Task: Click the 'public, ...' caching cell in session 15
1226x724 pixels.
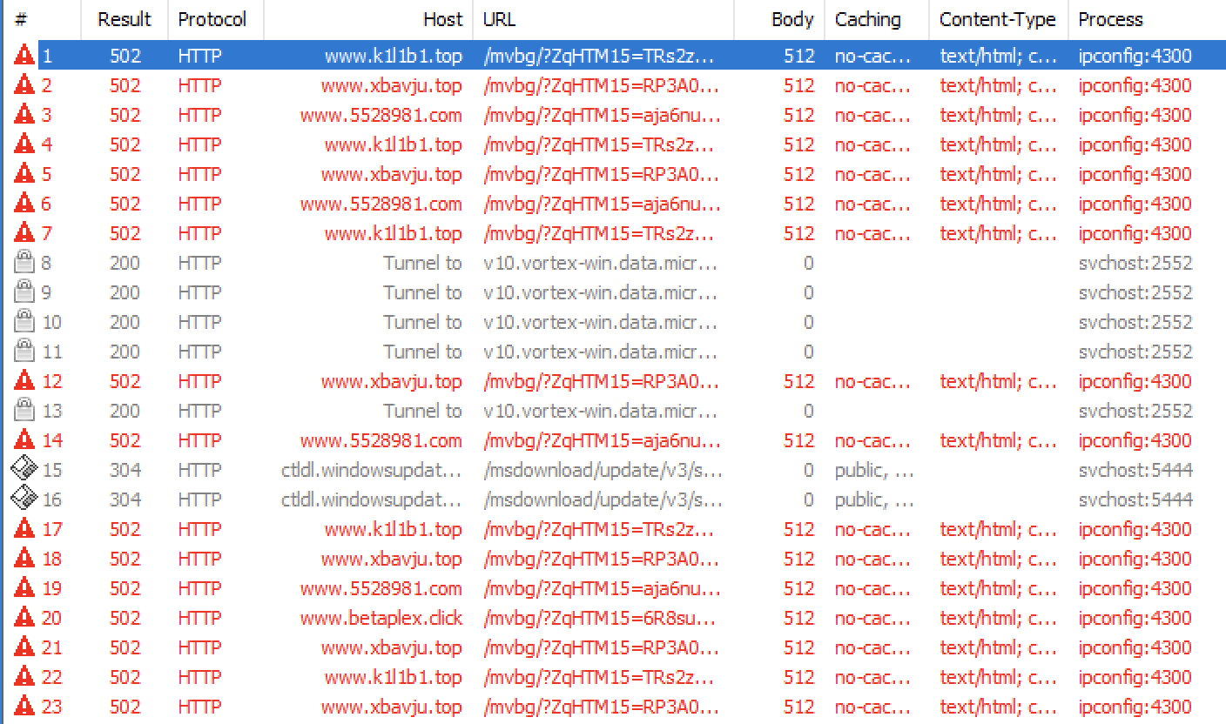Action: point(874,470)
